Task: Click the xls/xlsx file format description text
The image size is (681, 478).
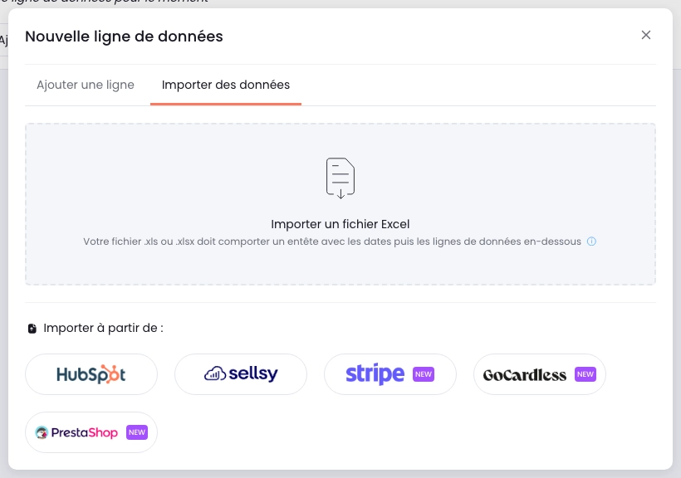Action: point(332,241)
